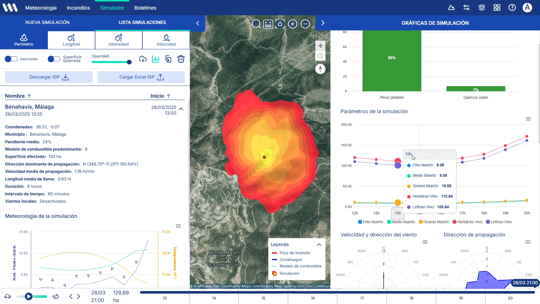Image resolution: width=540 pixels, height=304 pixels.
Task: Open the layers stack icon in header
Action: pyautogui.click(x=481, y=8)
